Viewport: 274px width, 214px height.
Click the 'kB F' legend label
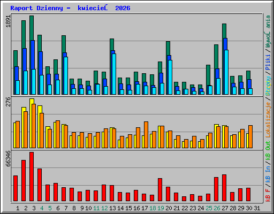coord(268,195)
